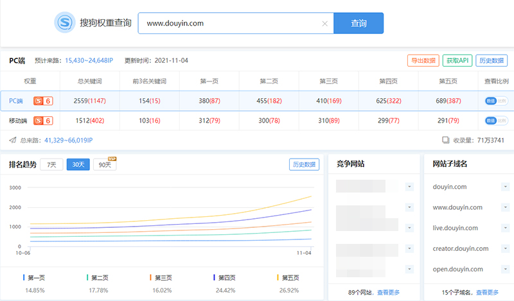Click the Sogou weight badge in PC端 row
This screenshot has width=514, height=301.
pyautogui.click(x=43, y=101)
